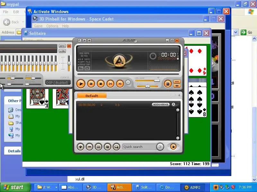
Task: Switch to the Solitaire taskbar button
Action: [x=144, y=187]
